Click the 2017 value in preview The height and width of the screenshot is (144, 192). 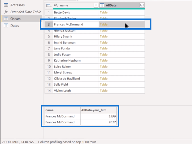coord(112,122)
